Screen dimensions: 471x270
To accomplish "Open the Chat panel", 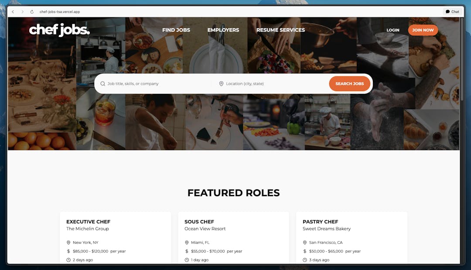I will coord(452,12).
